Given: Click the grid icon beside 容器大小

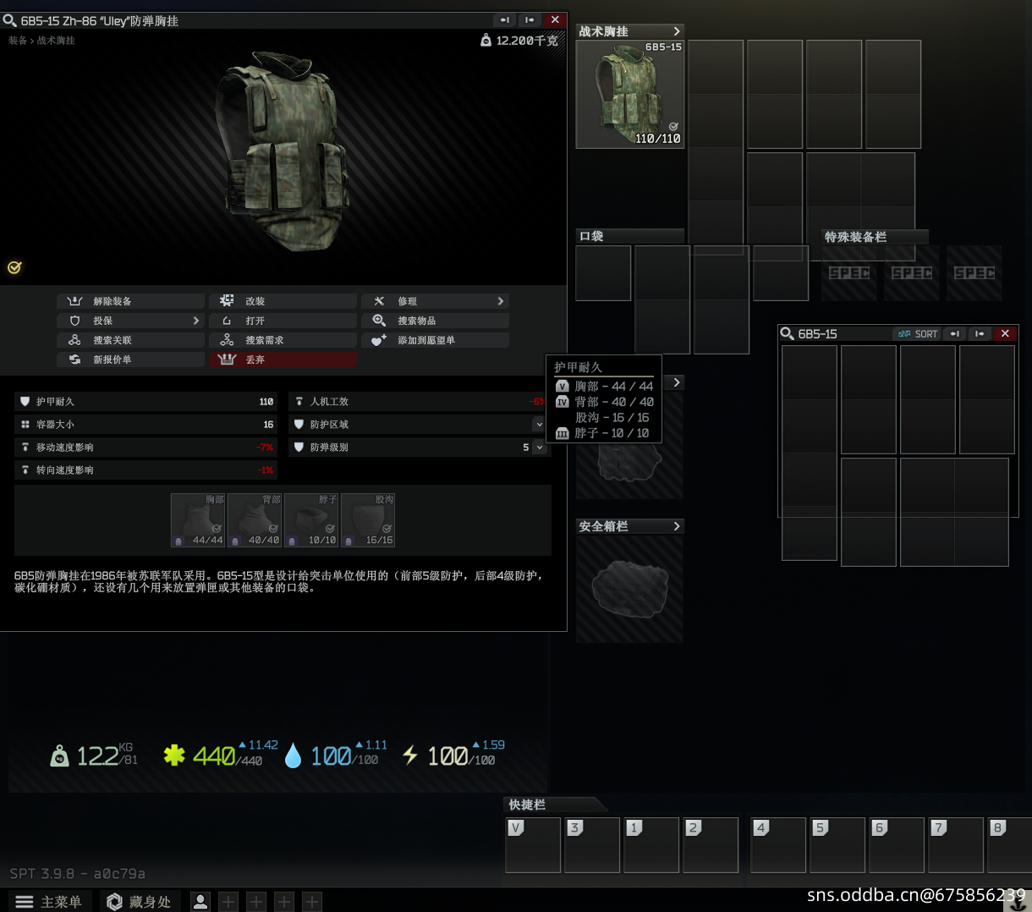Looking at the screenshot, I should coord(25,424).
